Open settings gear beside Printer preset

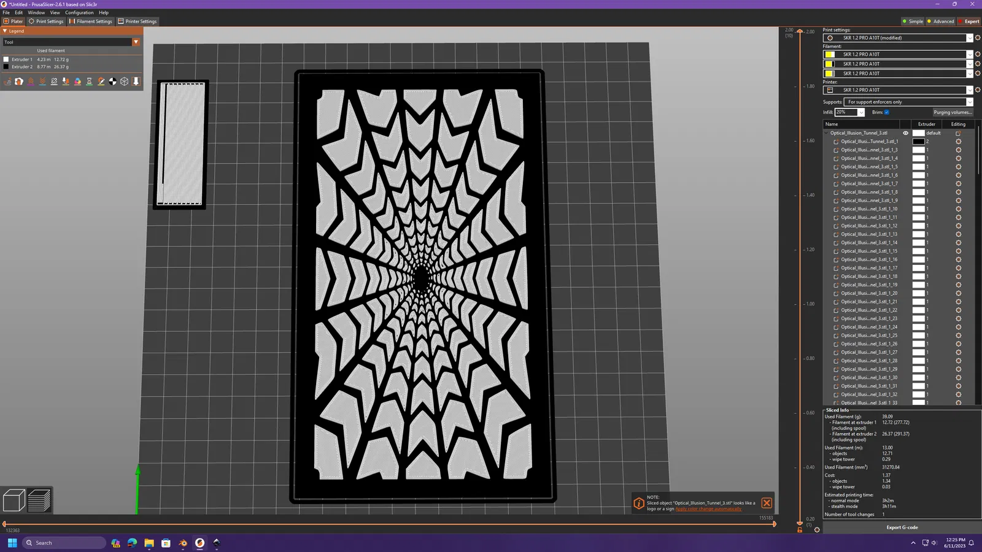tap(978, 90)
